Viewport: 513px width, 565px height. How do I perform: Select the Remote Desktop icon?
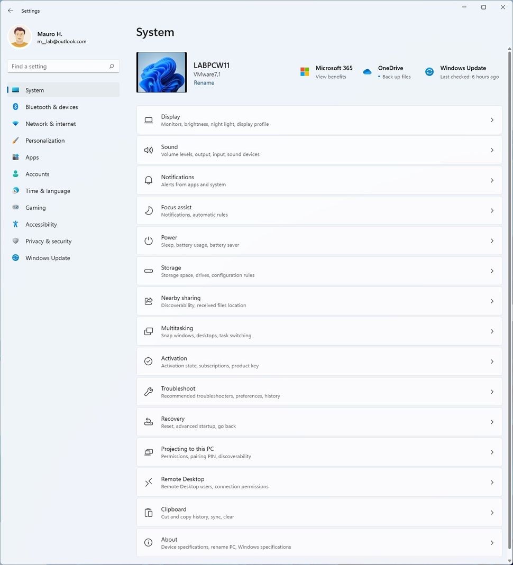[148, 482]
